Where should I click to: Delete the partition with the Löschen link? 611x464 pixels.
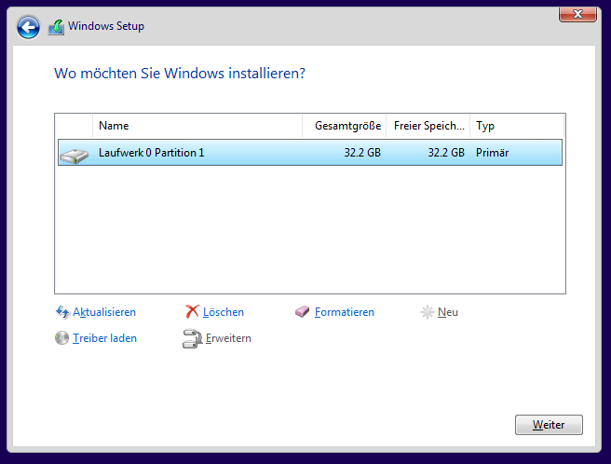[x=224, y=312]
